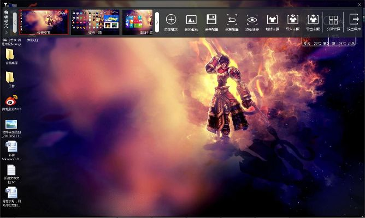Select the second theme thumbnail with app icons
The image size is (365, 218).
(x=95, y=21)
